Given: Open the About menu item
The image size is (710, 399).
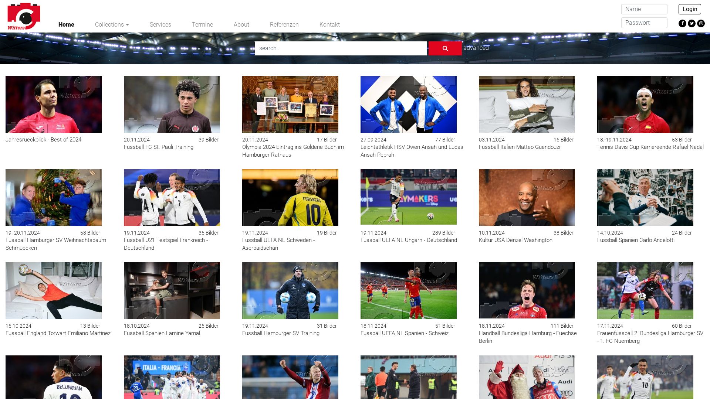Looking at the screenshot, I should (x=241, y=25).
